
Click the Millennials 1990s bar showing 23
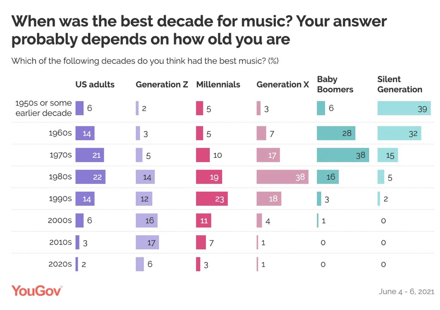pyautogui.click(x=212, y=198)
